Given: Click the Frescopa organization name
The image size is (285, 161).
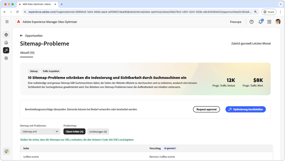Looking at the screenshot, I should (236, 22).
